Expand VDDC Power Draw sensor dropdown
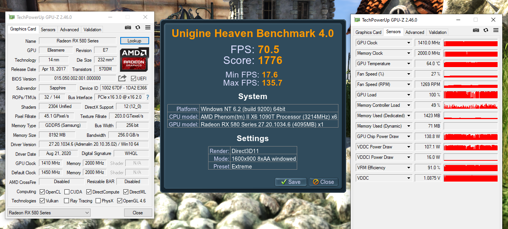This screenshot has height=229, width=508. tap(409, 147)
